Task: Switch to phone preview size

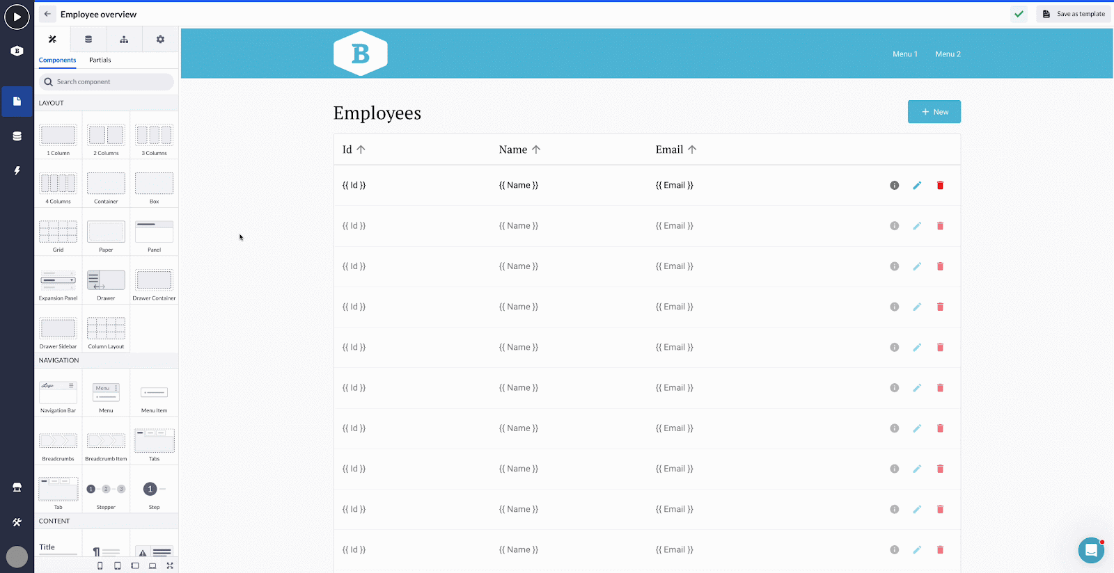Action: [x=100, y=566]
